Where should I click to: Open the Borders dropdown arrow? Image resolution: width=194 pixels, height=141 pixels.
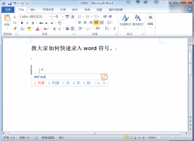(91, 29)
